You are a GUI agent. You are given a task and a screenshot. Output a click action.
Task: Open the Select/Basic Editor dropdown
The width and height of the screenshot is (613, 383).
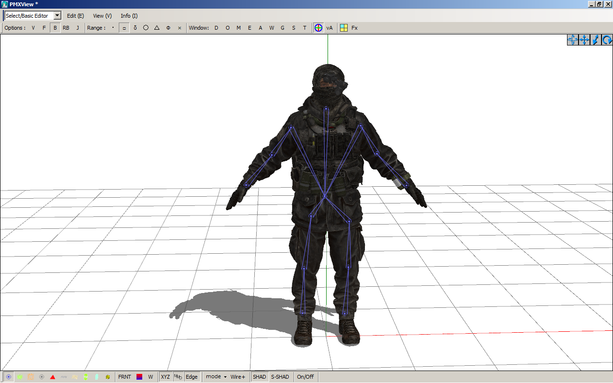(x=57, y=16)
